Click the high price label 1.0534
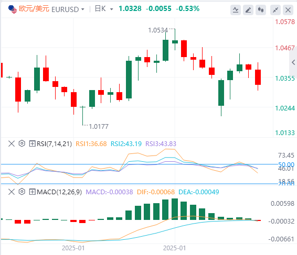Viewport: 297px width, 255px height. [x=158, y=30]
